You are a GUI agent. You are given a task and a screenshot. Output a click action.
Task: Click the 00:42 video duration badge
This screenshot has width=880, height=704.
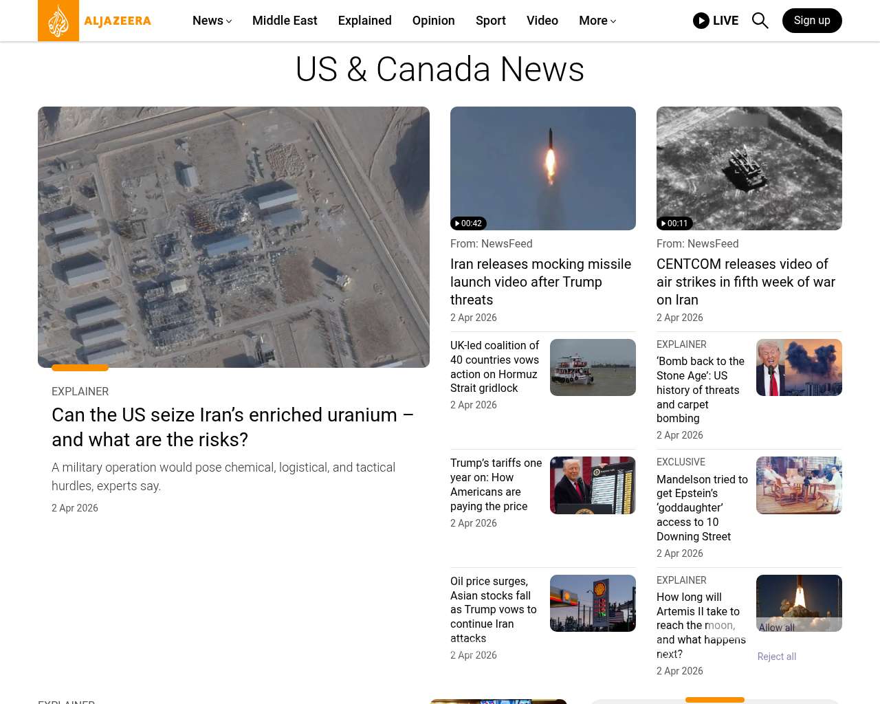(x=468, y=223)
